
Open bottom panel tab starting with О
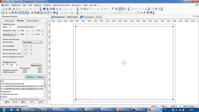(x=16, y=102)
